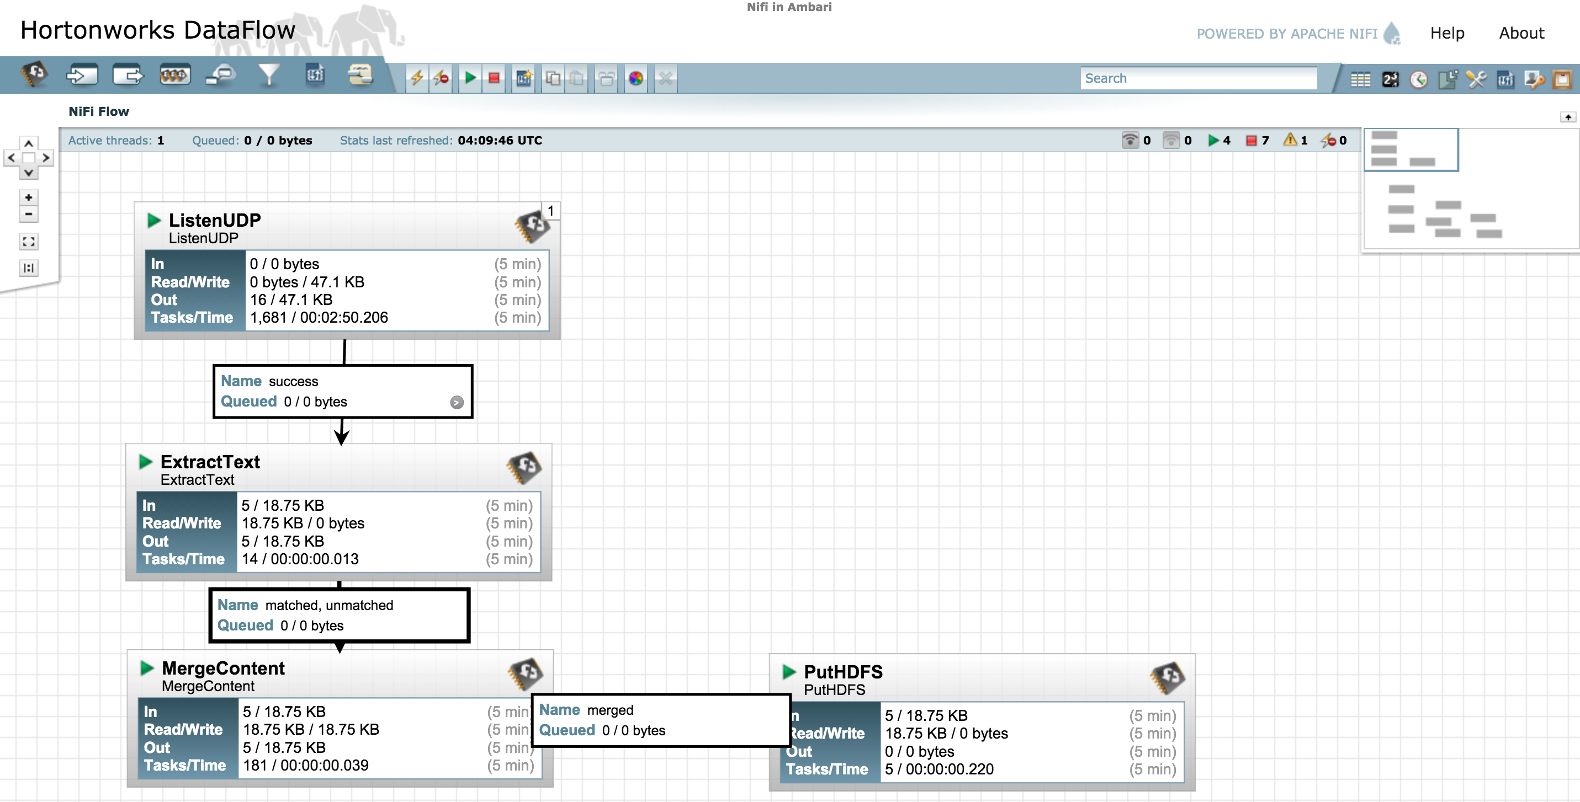Expand the success connection details arrow
This screenshot has width=1580, height=802.
pyautogui.click(x=457, y=402)
